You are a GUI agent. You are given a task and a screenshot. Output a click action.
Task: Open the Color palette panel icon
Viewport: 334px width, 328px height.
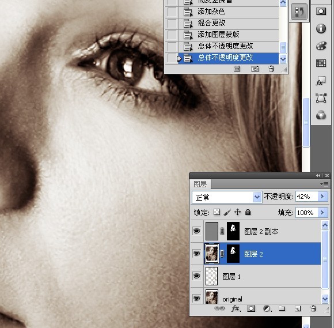coord(321,46)
